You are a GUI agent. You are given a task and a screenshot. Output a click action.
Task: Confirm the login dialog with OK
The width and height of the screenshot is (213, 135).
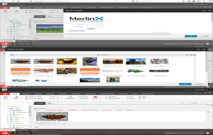[191, 36]
